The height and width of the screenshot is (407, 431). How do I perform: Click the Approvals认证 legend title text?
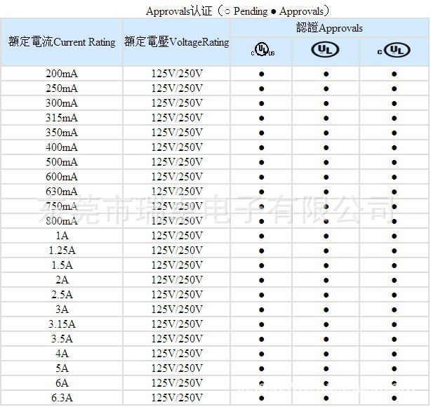point(237,11)
